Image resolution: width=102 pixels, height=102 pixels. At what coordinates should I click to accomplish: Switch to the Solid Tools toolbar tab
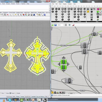27,12
